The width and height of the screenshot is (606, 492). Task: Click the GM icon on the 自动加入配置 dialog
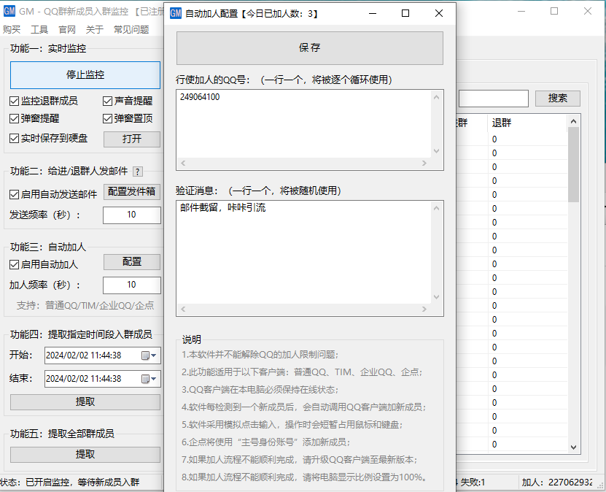(x=175, y=13)
